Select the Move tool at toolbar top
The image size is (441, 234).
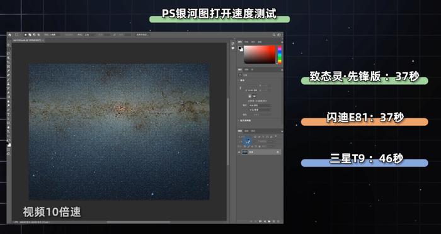point(9,45)
